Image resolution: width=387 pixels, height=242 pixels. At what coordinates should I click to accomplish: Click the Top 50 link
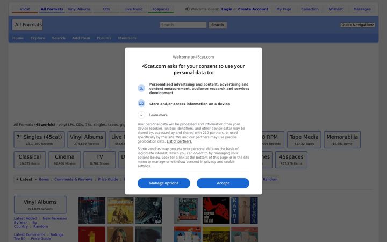tap(19, 239)
